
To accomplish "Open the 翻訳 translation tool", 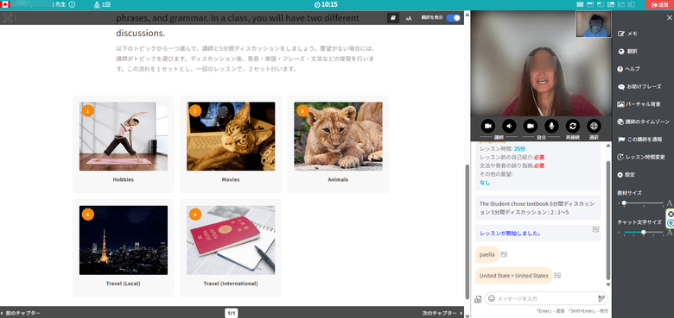I will [x=627, y=52].
